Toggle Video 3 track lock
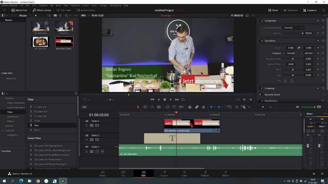The height and width of the screenshot is (184, 328). click(86, 125)
